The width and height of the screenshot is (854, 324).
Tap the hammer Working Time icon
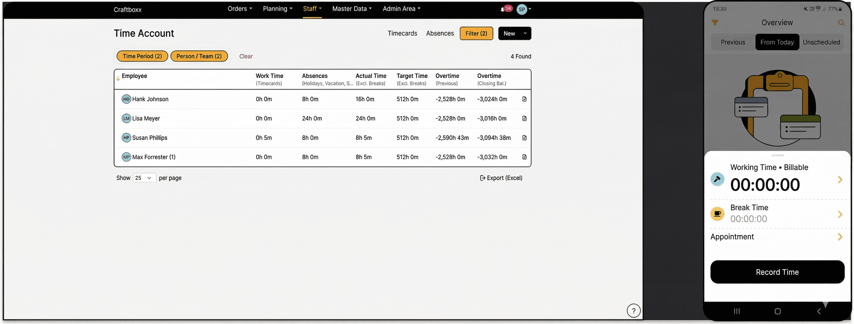coord(717,179)
